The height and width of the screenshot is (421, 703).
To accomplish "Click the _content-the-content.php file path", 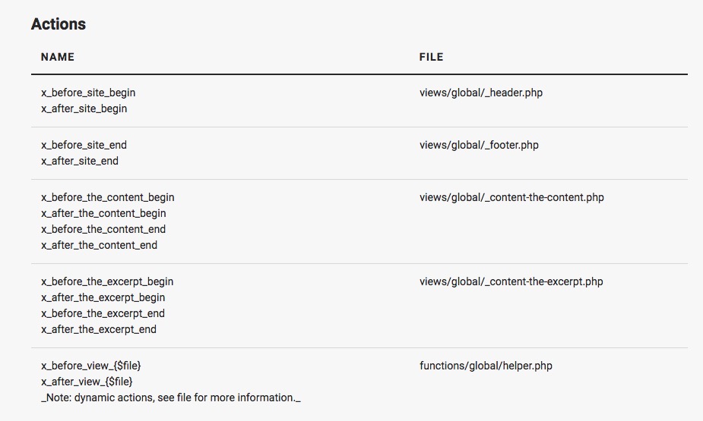I will [x=511, y=197].
